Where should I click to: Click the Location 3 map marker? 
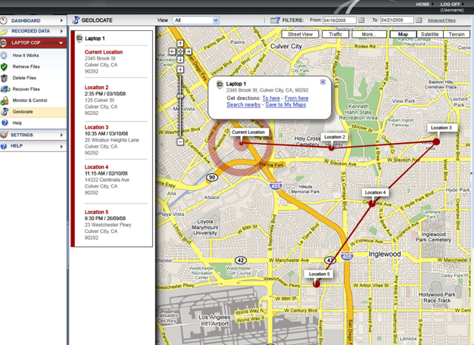[436, 141]
